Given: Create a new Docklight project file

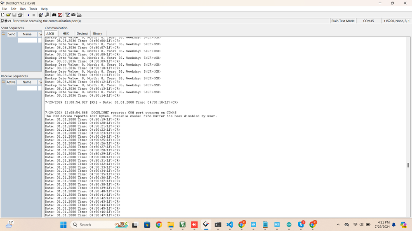Looking at the screenshot, I should tap(2, 15).
